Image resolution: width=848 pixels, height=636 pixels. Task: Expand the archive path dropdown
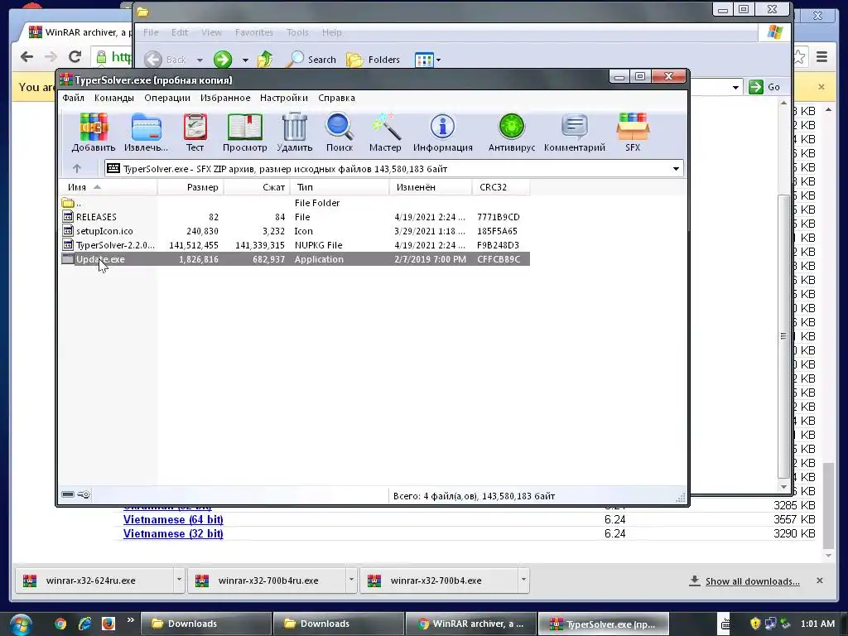(x=676, y=169)
